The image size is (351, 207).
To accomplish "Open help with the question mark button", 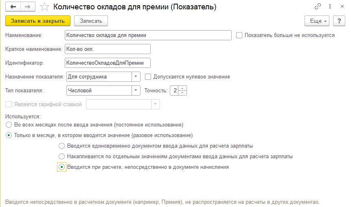I will pos(339,21).
